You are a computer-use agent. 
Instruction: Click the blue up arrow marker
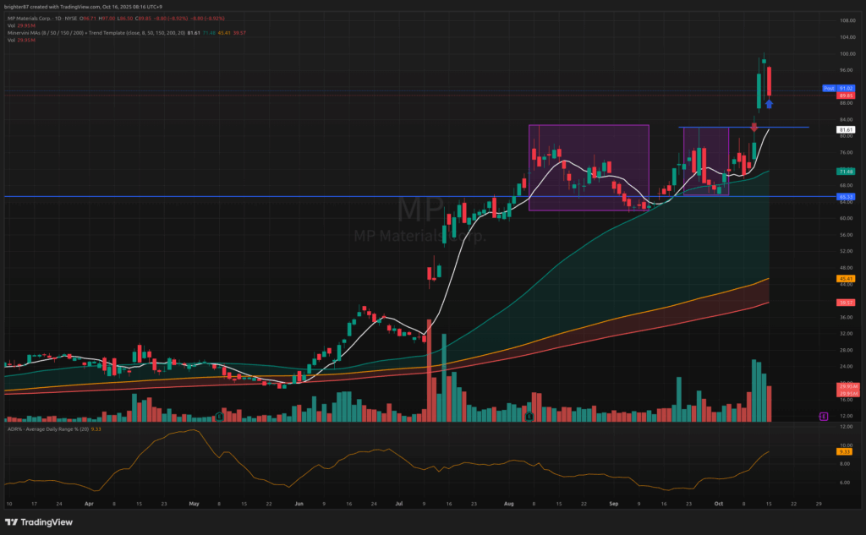[770, 104]
